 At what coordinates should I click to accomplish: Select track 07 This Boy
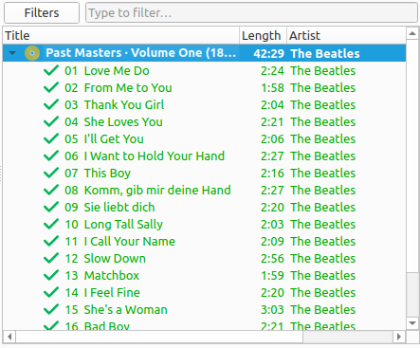click(205, 173)
